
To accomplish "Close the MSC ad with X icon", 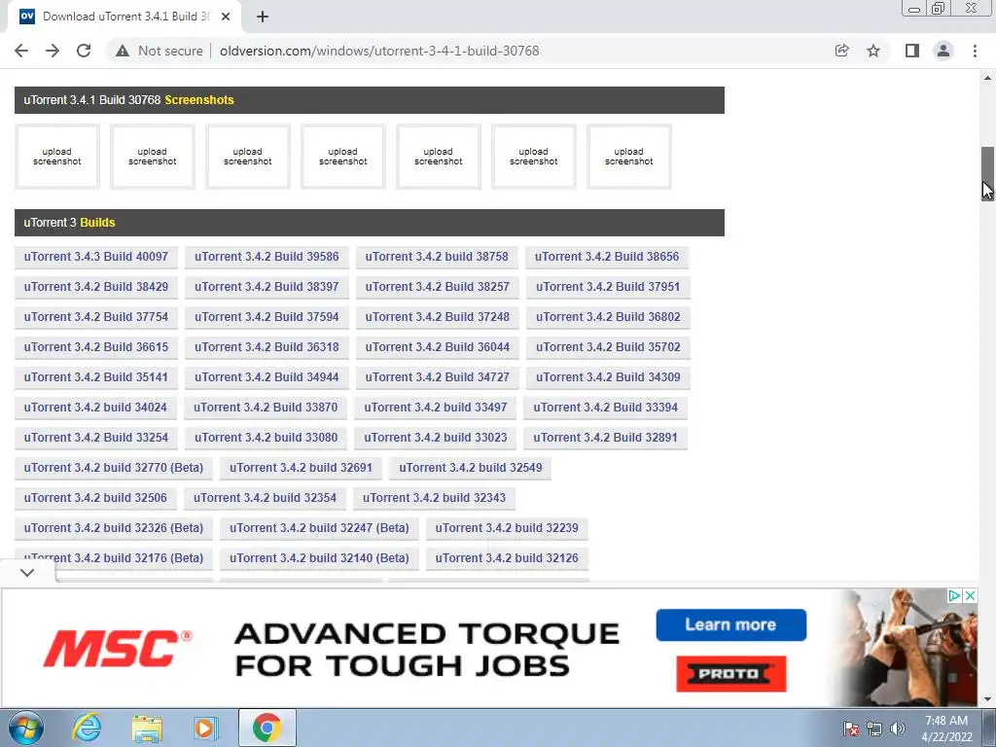I will 970,596.
